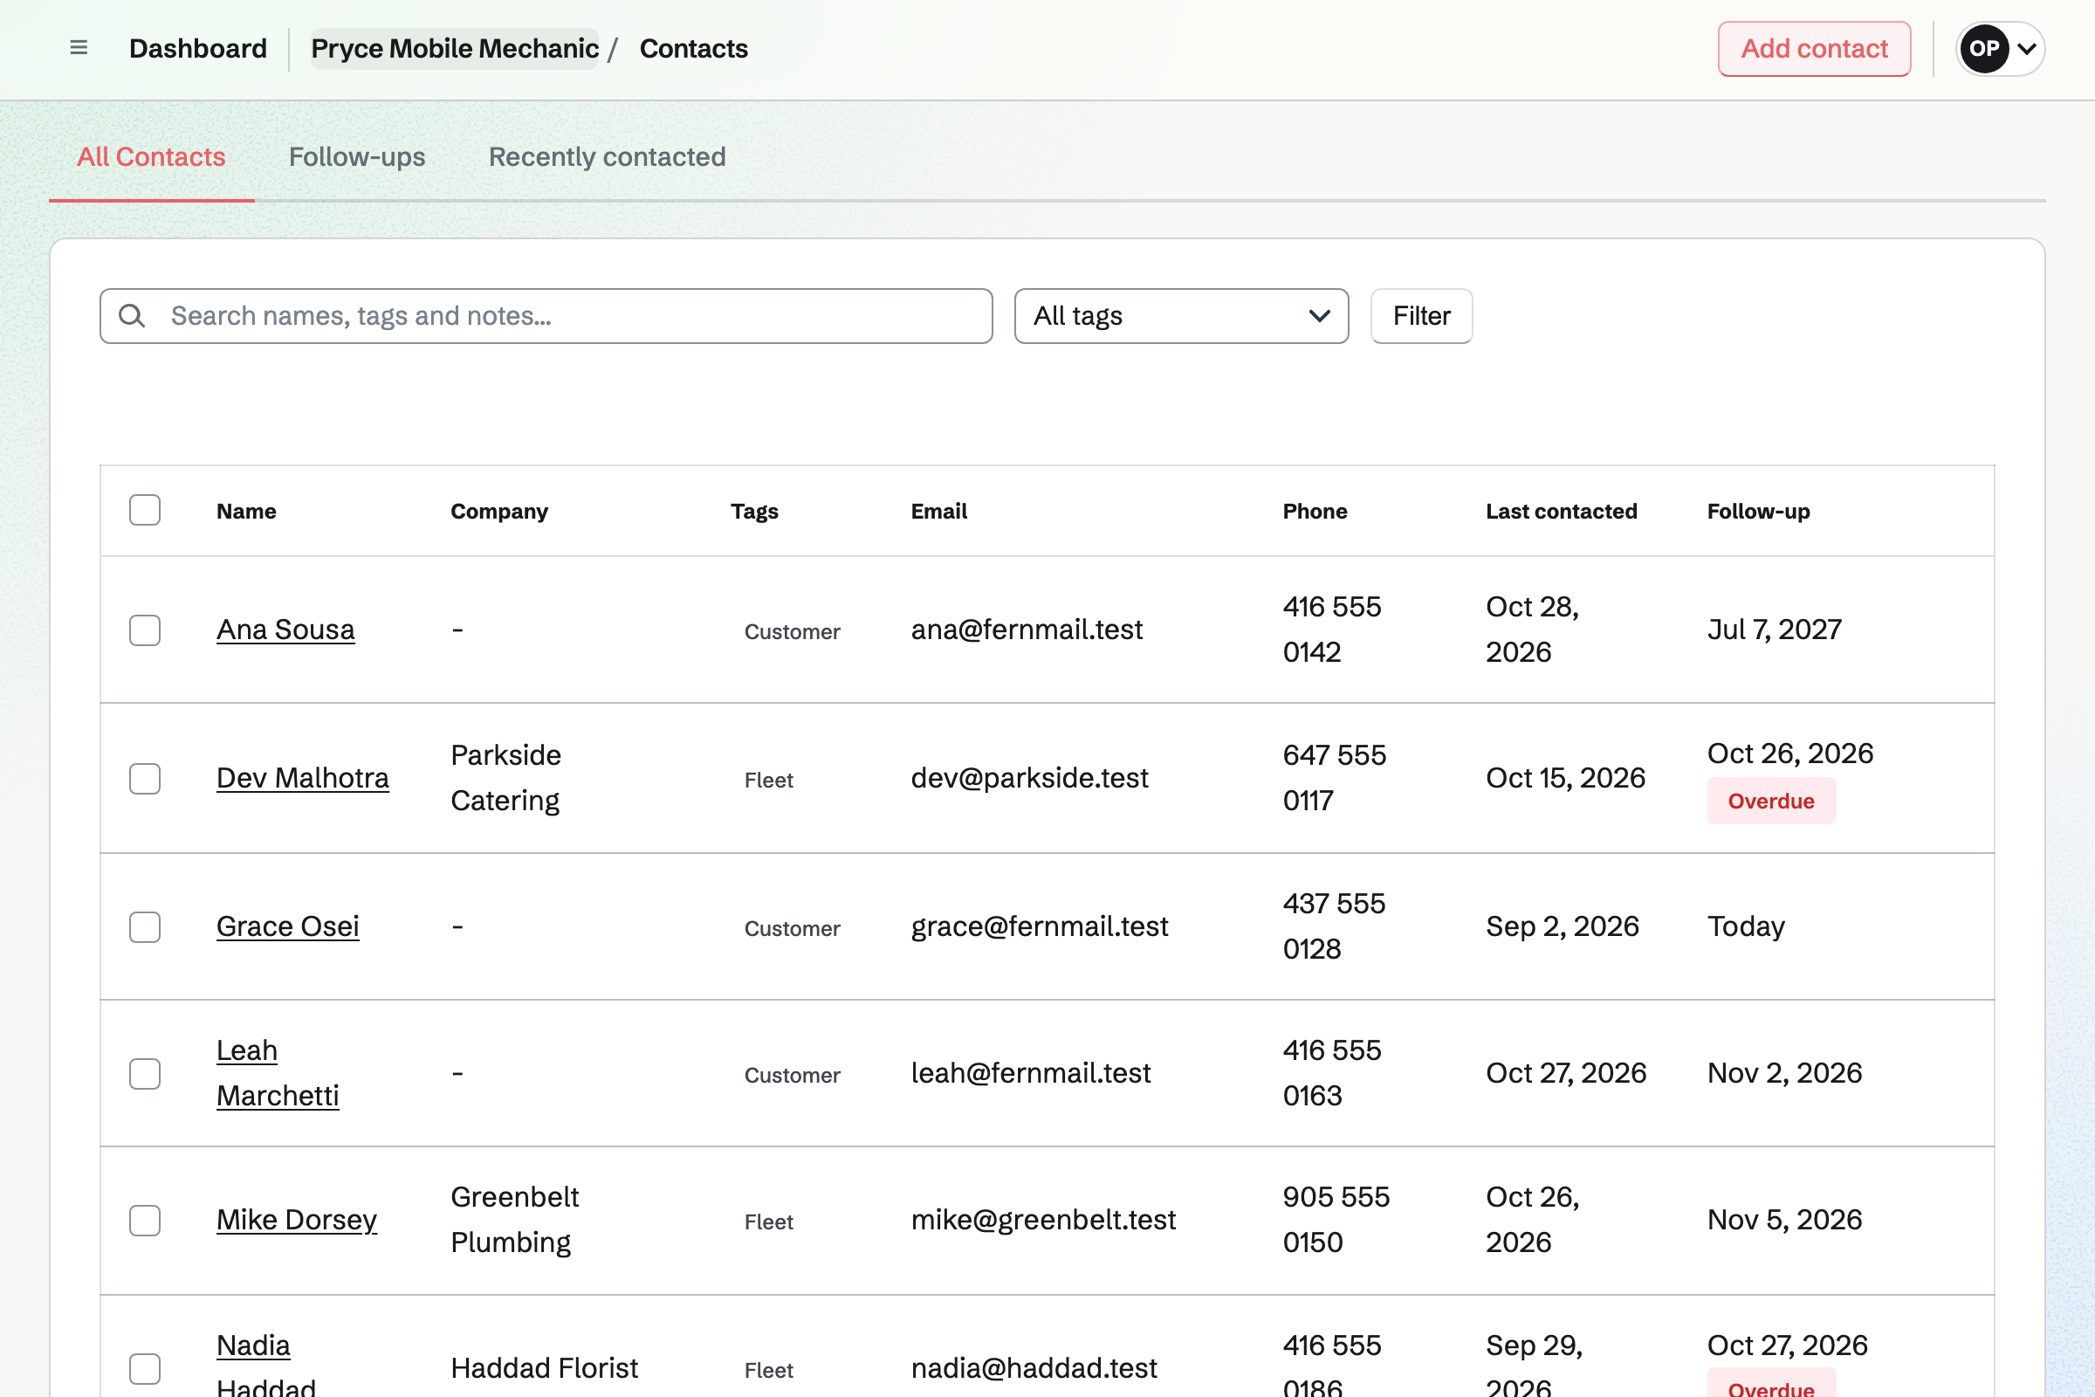Open the hamburger navigation menu
Viewport: 2095px width, 1397px height.
79,48
